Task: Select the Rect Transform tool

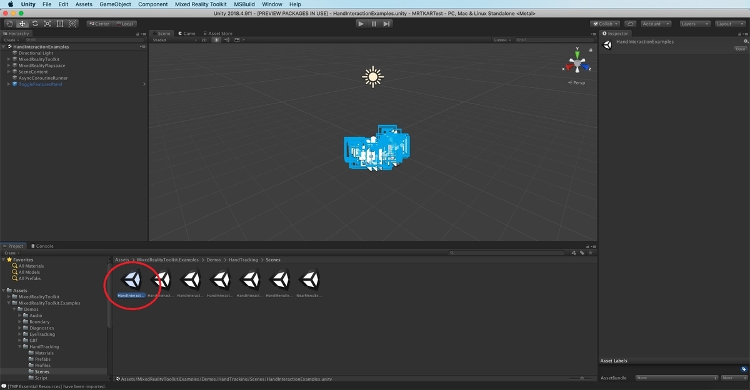Action: click(x=60, y=24)
